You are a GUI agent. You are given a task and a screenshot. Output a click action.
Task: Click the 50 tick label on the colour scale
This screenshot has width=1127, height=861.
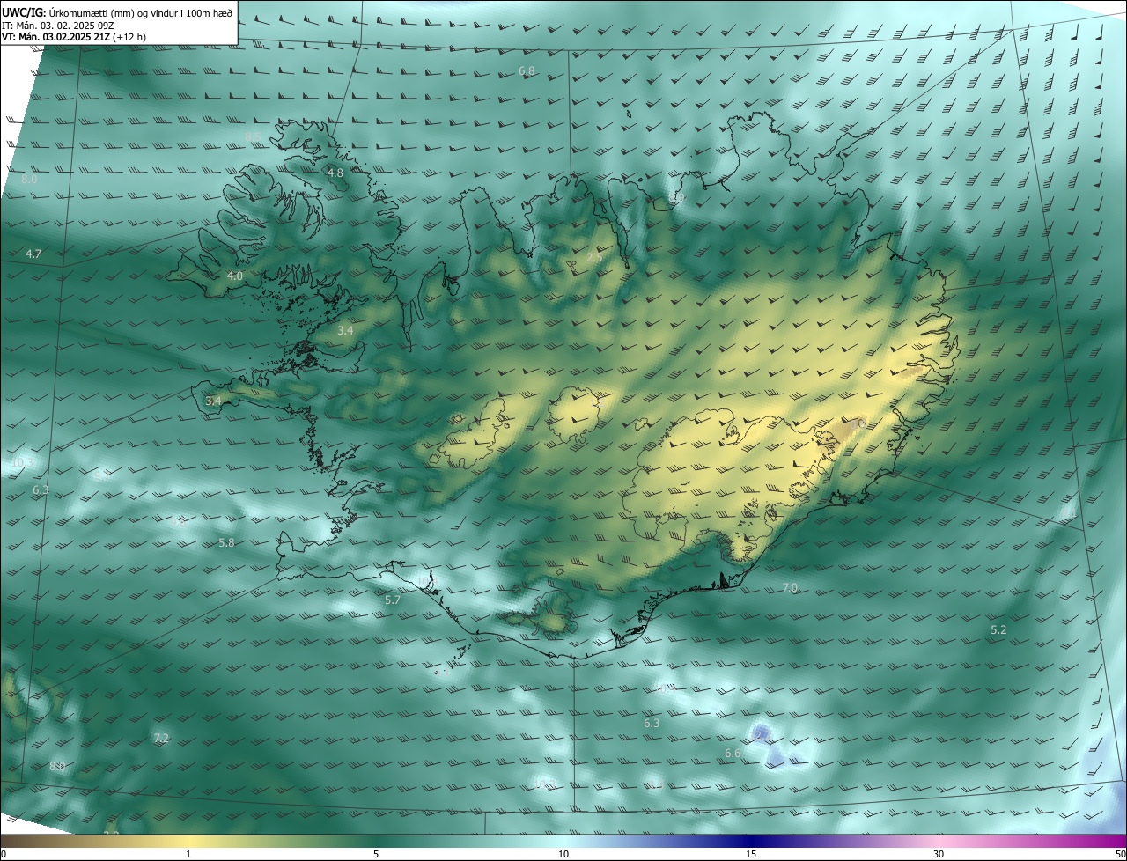point(1120,854)
